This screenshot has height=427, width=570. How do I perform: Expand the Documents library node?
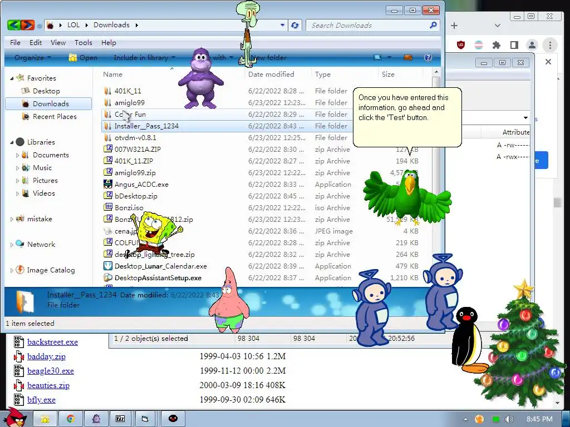point(17,155)
